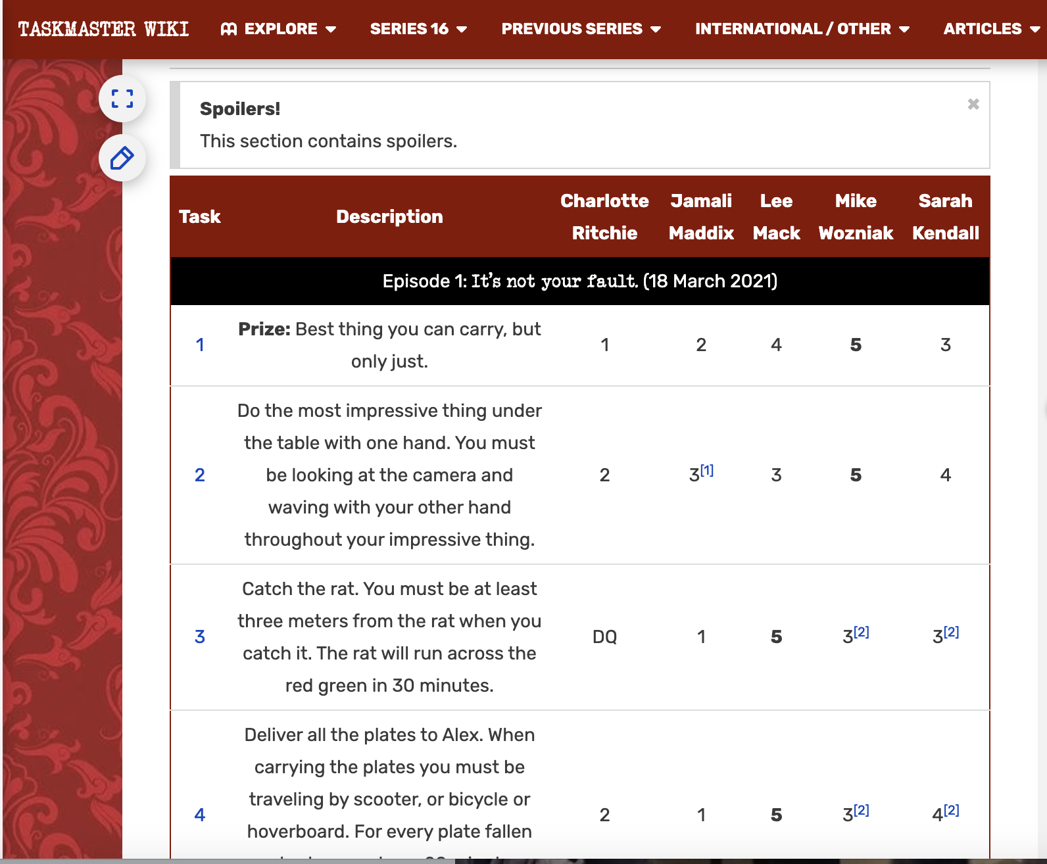
Task: Go to the Task 4 link
Action: pyautogui.click(x=200, y=815)
